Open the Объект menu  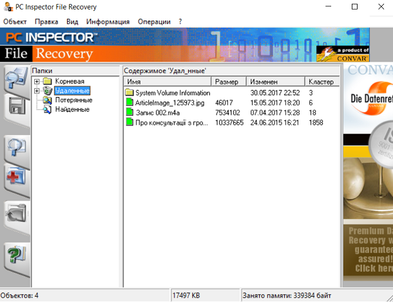[15, 21]
